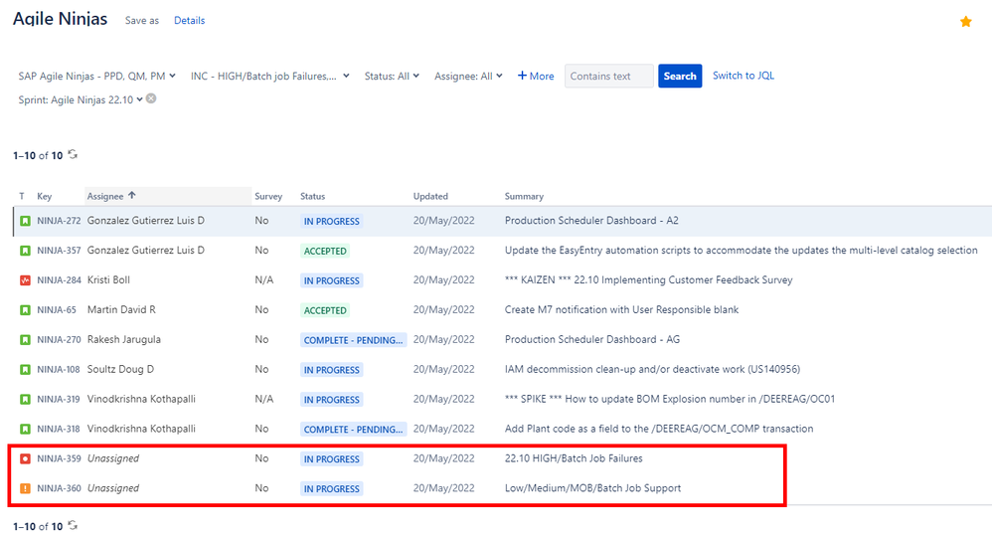Open 22.10 HIGH/Batch Job Failures summary
The height and width of the screenshot is (540, 992).
point(574,459)
